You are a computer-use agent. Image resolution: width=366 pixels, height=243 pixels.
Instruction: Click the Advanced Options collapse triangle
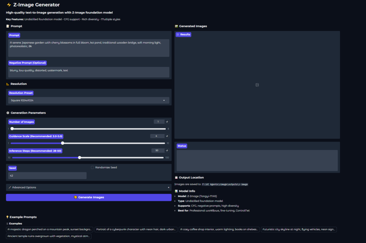point(168,187)
